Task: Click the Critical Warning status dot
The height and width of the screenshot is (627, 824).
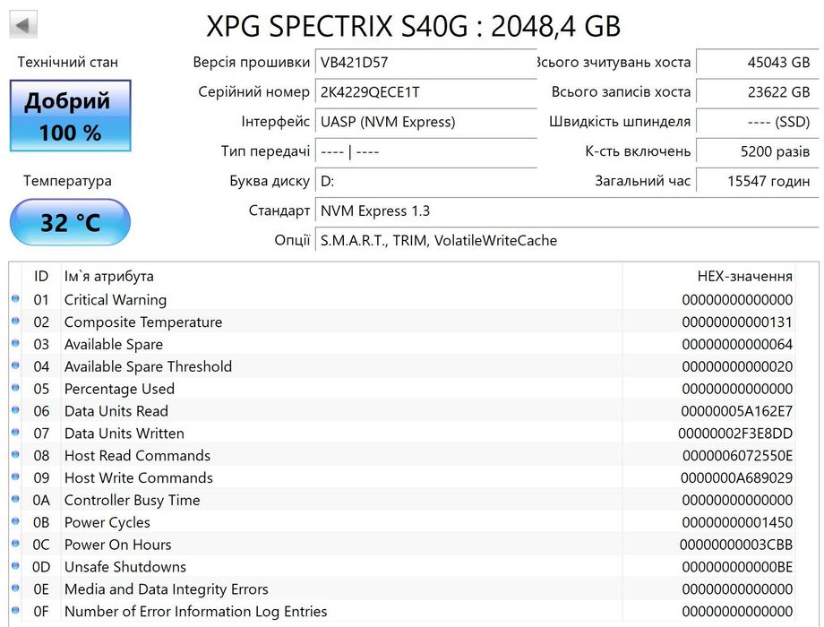Action: 15,299
